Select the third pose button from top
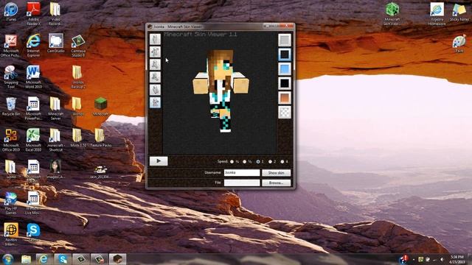Image resolution: width=472 pixels, height=265 pixels. click(155, 65)
